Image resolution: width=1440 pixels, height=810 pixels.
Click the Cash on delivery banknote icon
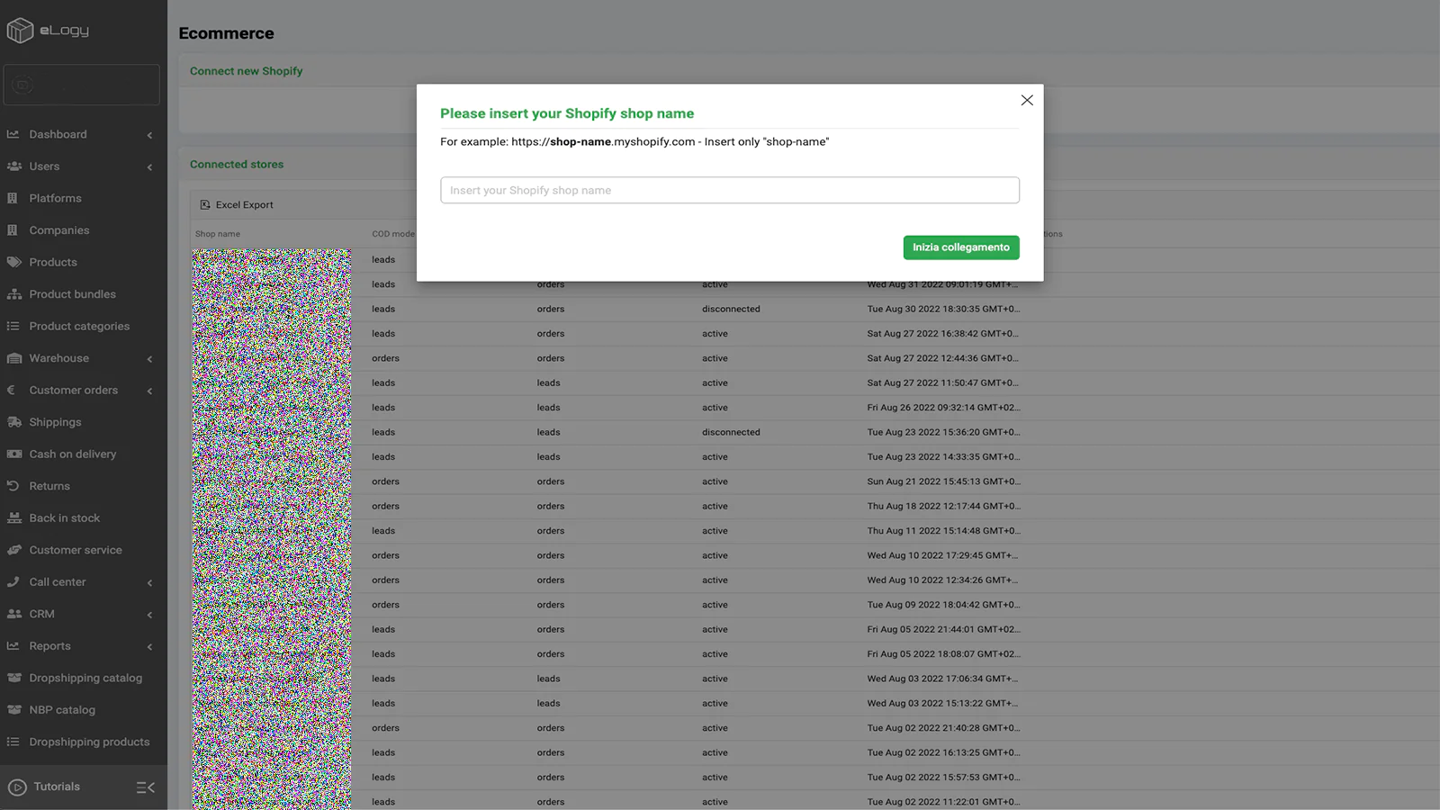pos(13,454)
